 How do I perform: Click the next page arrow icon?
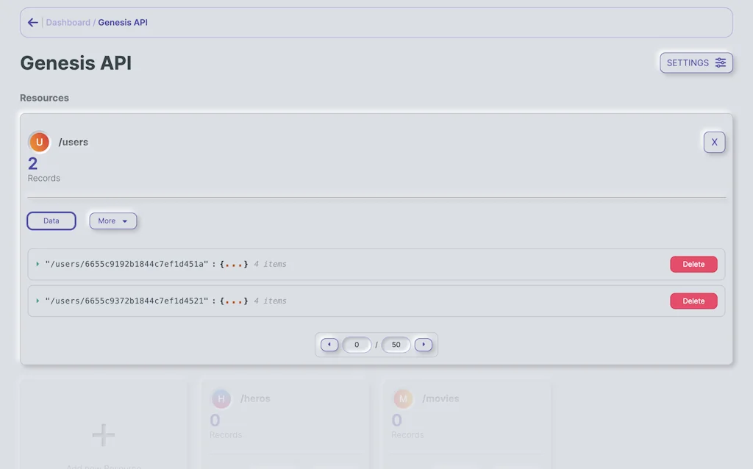(424, 344)
